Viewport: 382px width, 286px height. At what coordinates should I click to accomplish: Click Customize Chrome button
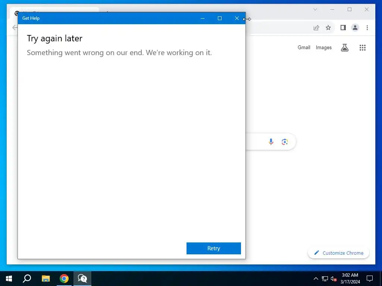pos(339,253)
